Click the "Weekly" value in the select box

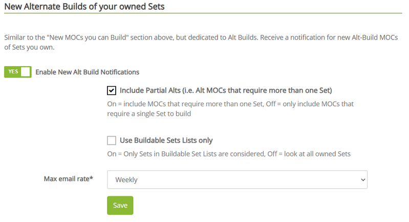point(126,180)
